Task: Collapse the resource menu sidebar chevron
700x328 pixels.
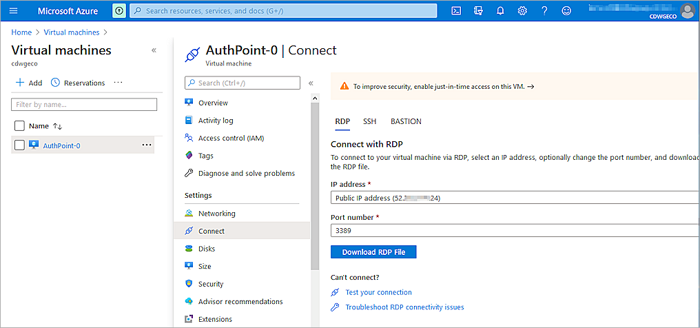Action: [x=311, y=83]
